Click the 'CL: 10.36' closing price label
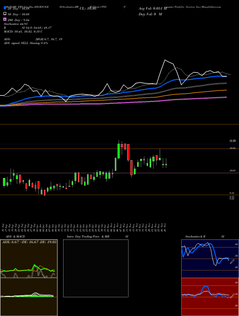This screenshot has width=239, height=316. pyautogui.click(x=88, y=9)
